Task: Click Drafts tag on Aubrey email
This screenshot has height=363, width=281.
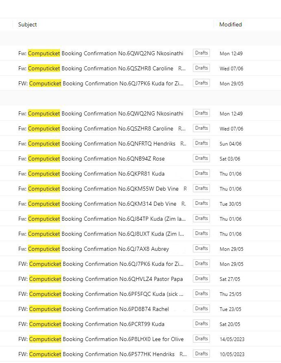Action: pos(201,248)
